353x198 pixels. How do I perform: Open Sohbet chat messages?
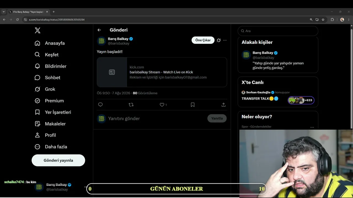(47, 78)
